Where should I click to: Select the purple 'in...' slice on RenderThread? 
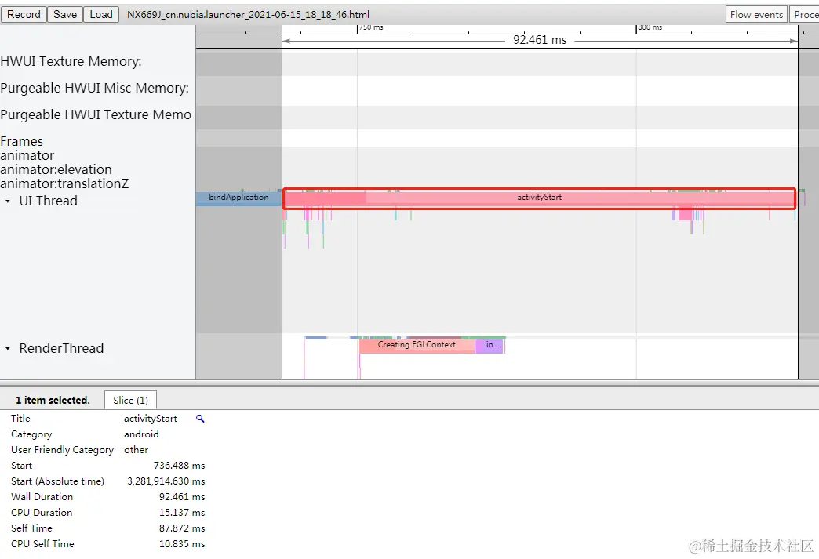point(490,345)
